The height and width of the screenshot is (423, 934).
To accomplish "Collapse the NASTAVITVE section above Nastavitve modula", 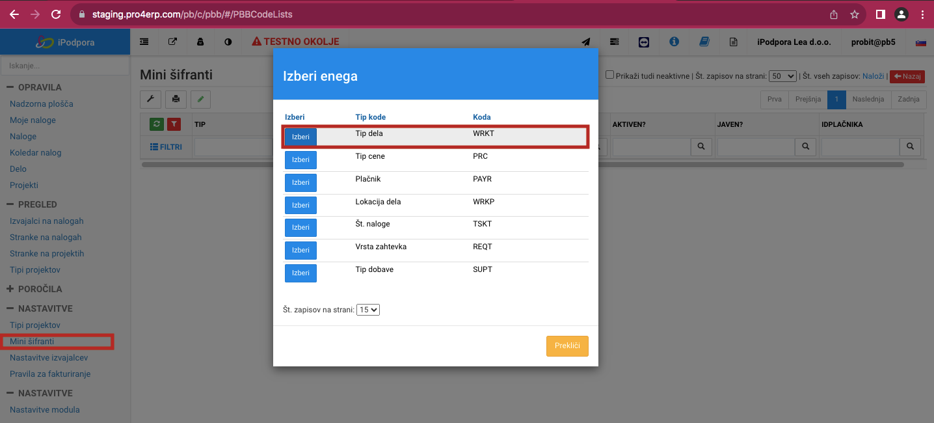I will [40, 393].
